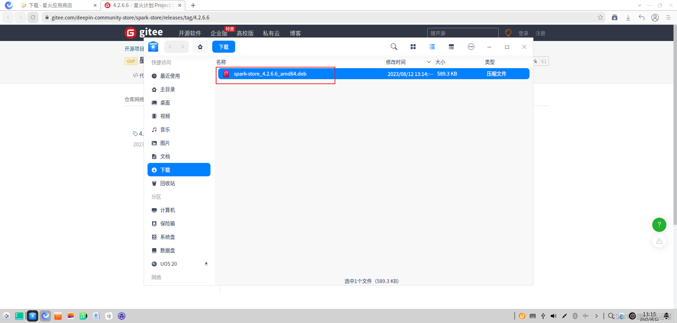Click the browser address bar URL
Screen dimensions: 677x323
pos(130,17)
